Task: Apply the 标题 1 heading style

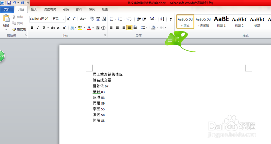Action: pos(221,22)
